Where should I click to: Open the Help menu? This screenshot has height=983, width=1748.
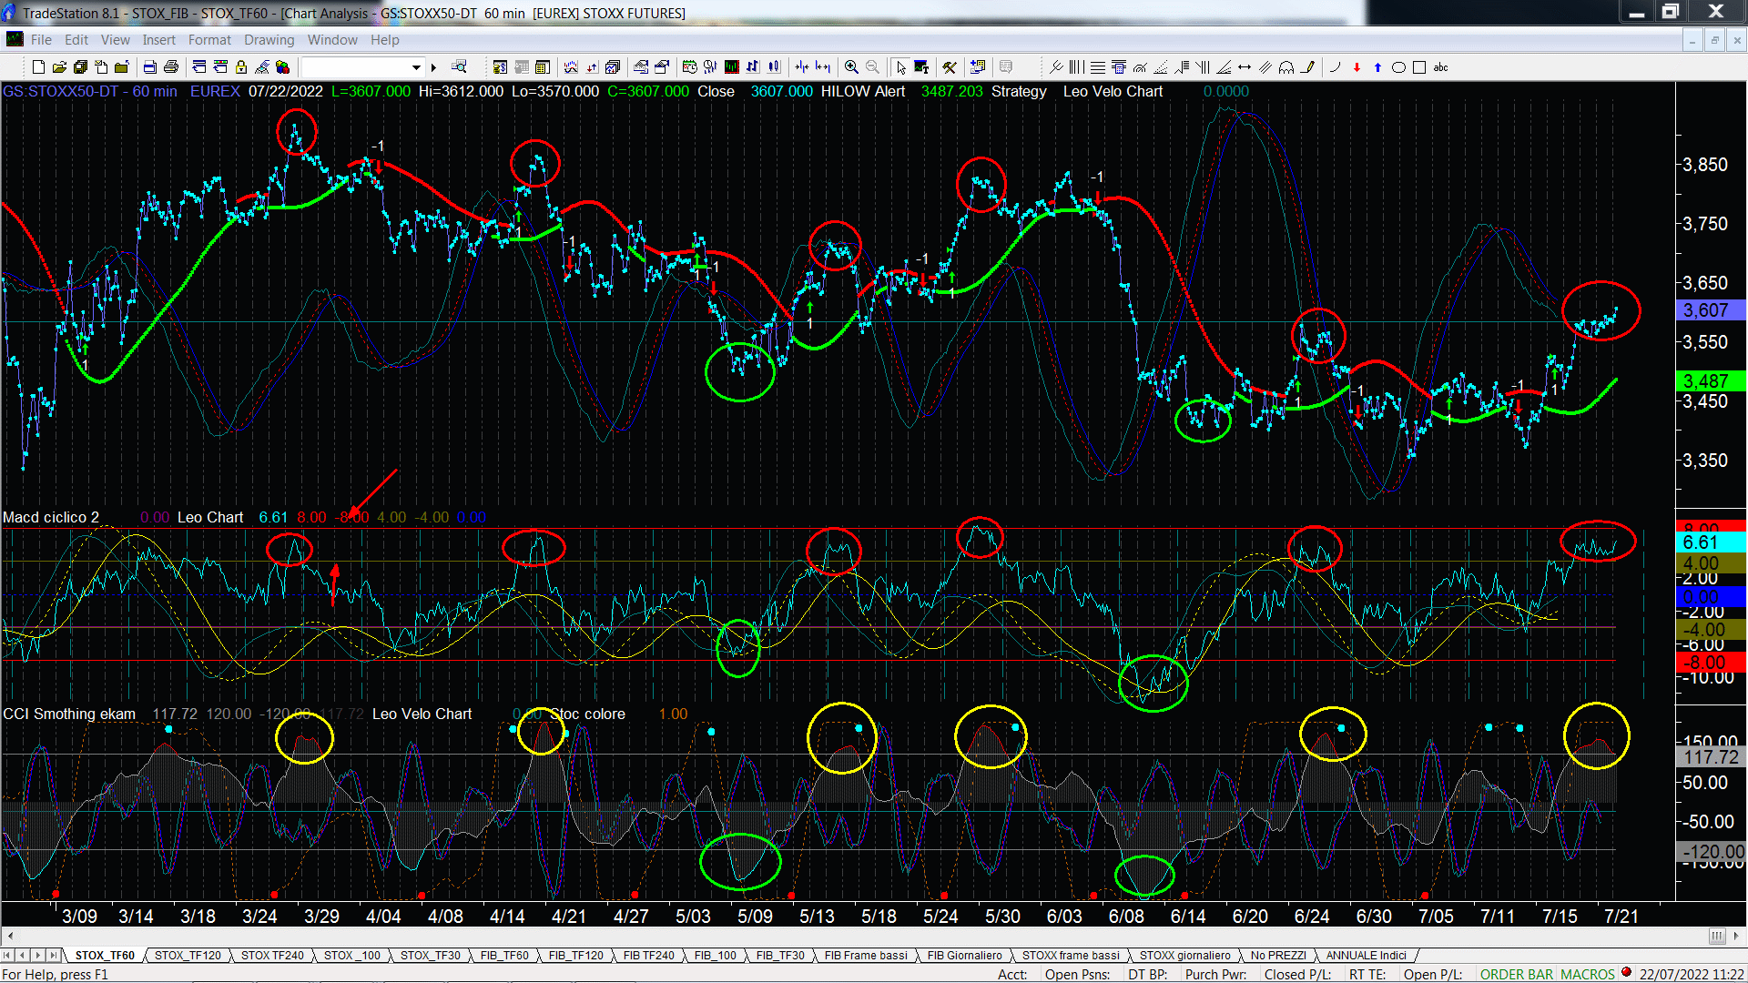point(384,40)
